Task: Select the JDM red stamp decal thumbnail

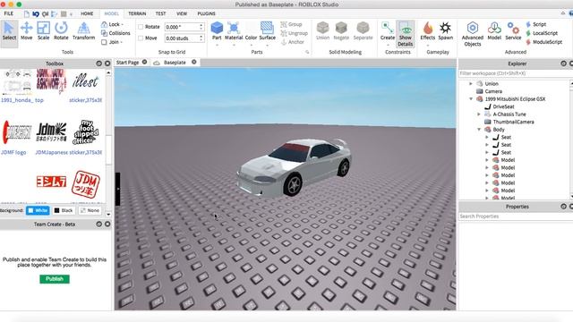Action: click(86, 184)
